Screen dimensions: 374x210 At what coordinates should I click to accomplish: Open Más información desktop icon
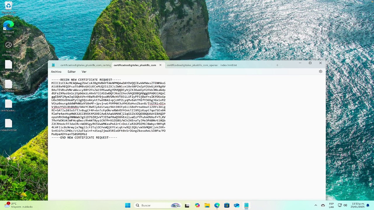pyautogui.click(x=8, y=49)
